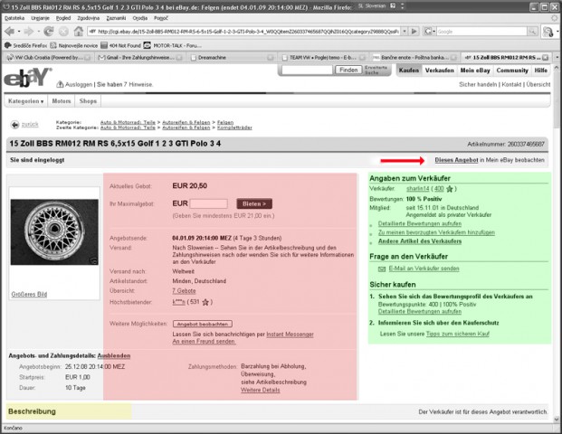The height and width of the screenshot is (434, 562).
Task: Reload the page with the refresh icon
Action: point(48,32)
